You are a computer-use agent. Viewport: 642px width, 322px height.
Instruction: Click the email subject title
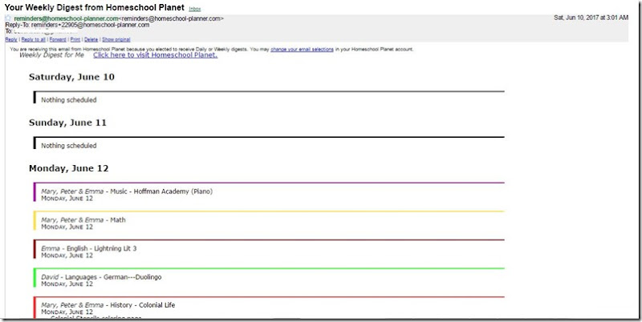click(95, 7)
